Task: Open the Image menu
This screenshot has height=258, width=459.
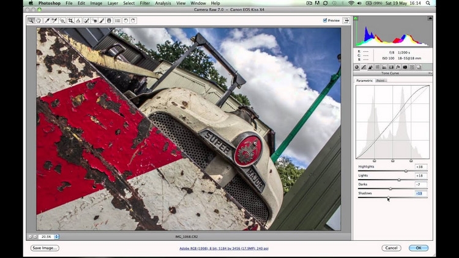Action: (96, 3)
